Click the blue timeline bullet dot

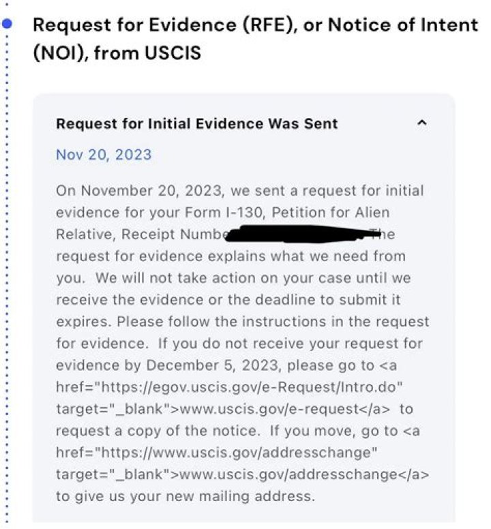coord(8,24)
